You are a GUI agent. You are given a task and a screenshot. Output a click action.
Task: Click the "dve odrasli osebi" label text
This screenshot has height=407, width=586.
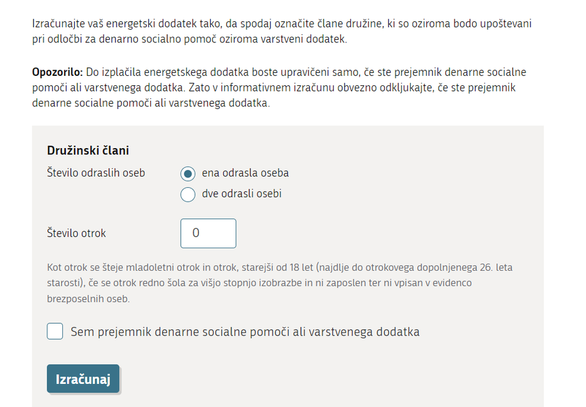pyautogui.click(x=241, y=194)
